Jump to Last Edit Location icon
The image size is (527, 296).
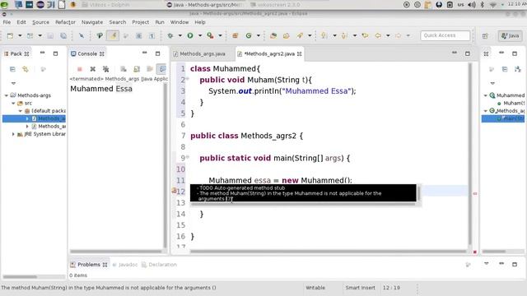365,35
